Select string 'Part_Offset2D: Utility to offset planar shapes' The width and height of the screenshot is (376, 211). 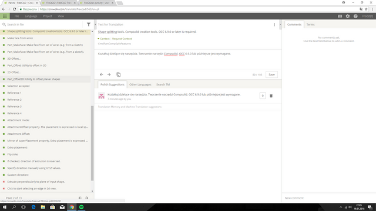pyautogui.click(x=46, y=79)
